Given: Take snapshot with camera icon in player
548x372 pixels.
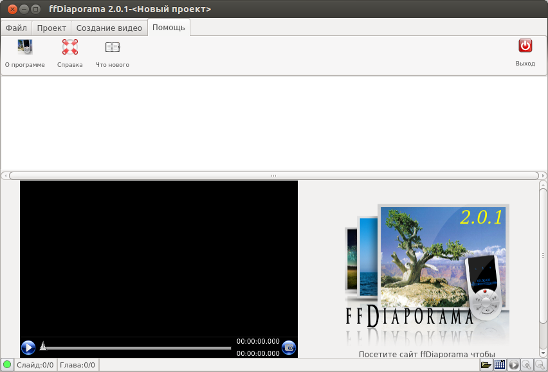Looking at the screenshot, I should (289, 348).
